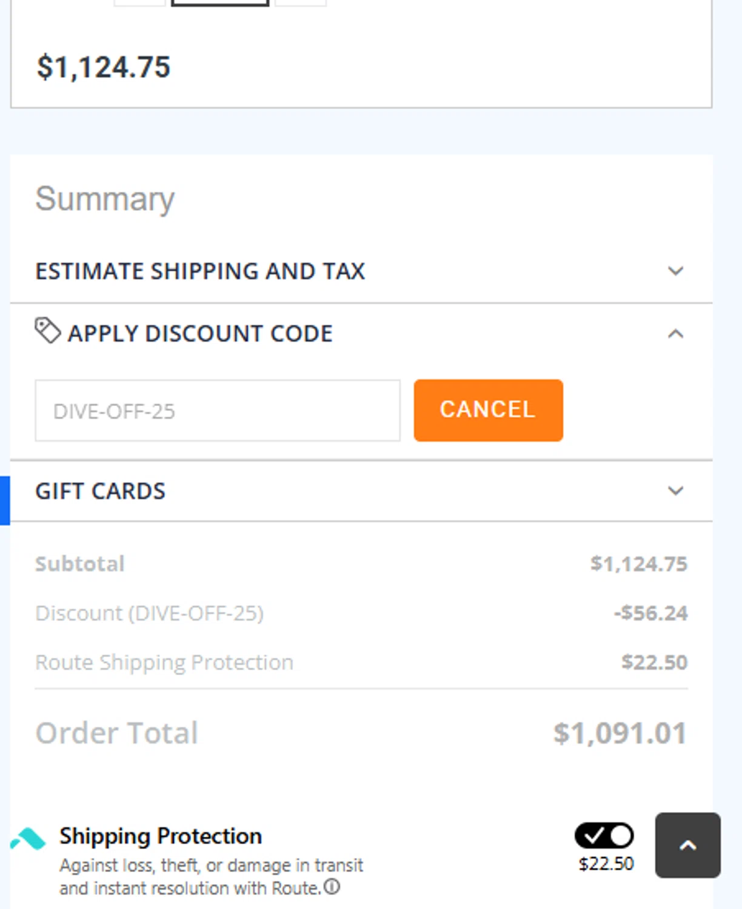The image size is (742, 909).
Task: Click the GIFT CARDS section title
Action: 100,491
